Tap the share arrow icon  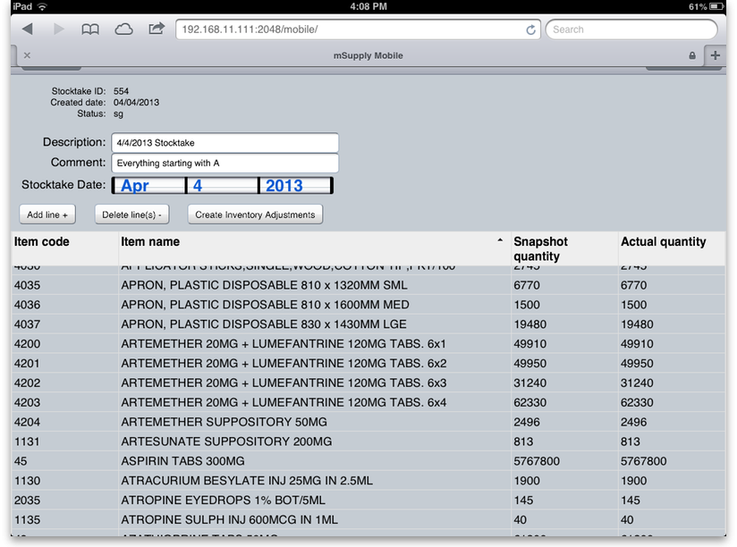(157, 29)
